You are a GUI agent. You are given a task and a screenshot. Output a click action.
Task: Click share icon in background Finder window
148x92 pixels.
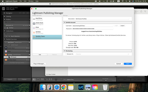(x=141, y=11)
